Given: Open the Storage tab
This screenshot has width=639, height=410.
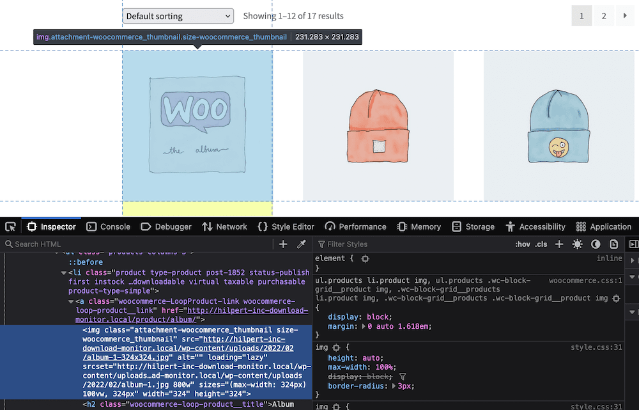Looking at the screenshot, I should [x=473, y=227].
